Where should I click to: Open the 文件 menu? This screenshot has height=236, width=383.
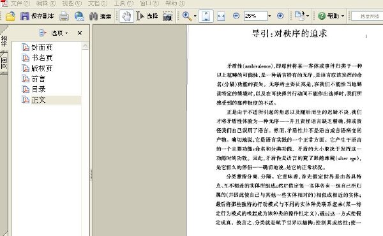click(20, 3)
